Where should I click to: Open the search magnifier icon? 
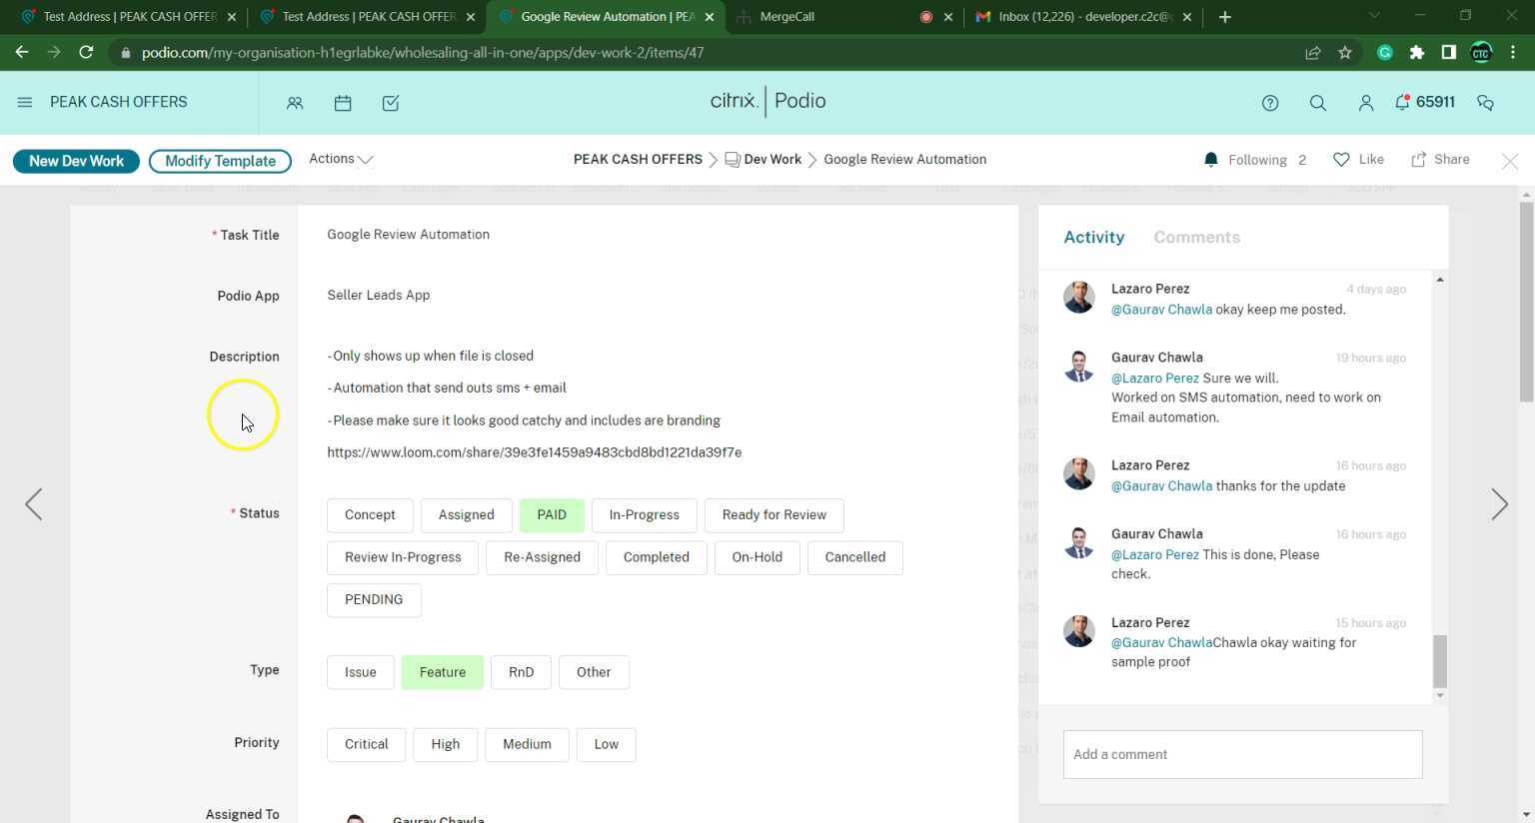1318,103
